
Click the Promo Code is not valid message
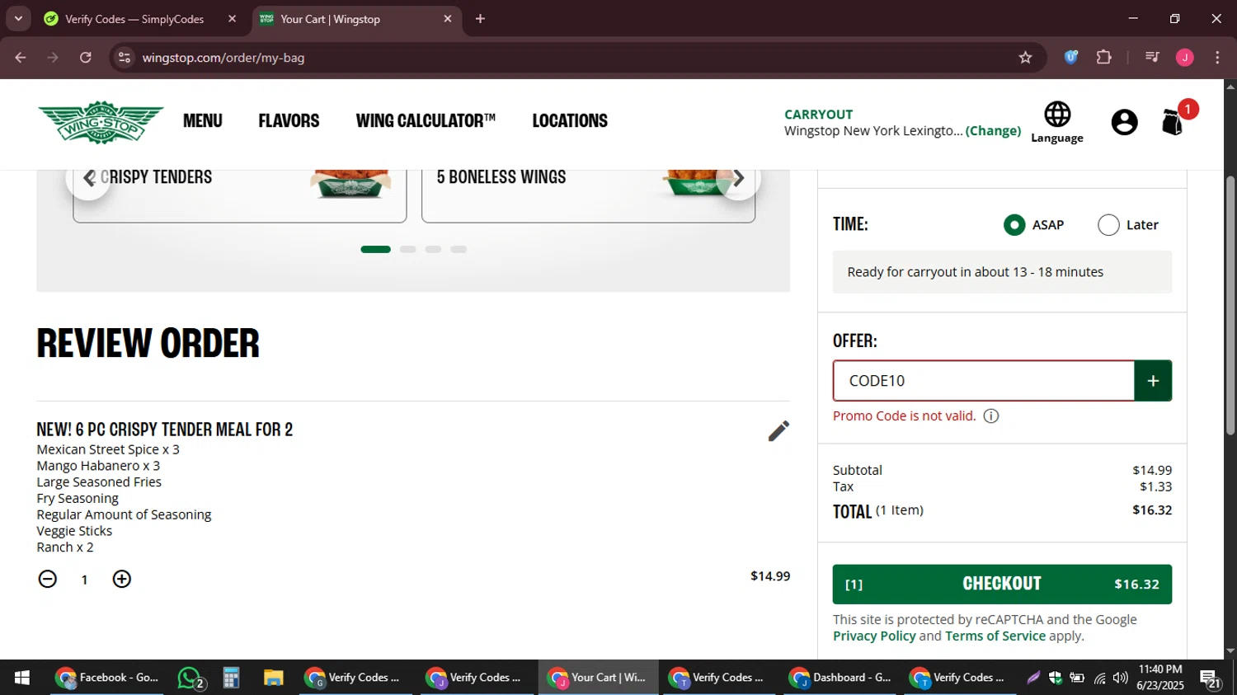[x=904, y=416]
